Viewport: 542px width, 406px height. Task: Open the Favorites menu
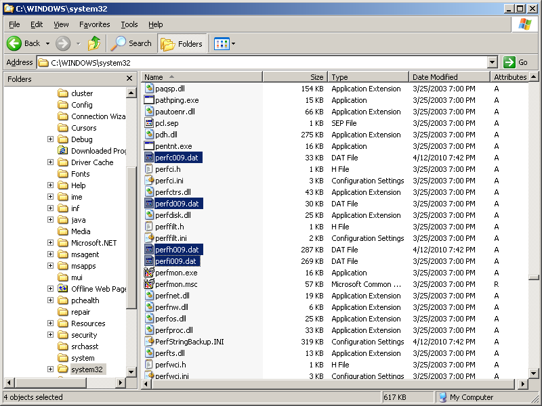[94, 24]
